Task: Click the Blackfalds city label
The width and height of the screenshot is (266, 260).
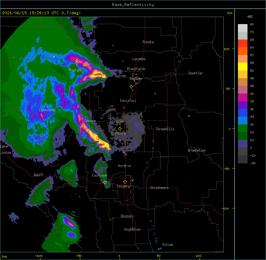Action: [136, 69]
